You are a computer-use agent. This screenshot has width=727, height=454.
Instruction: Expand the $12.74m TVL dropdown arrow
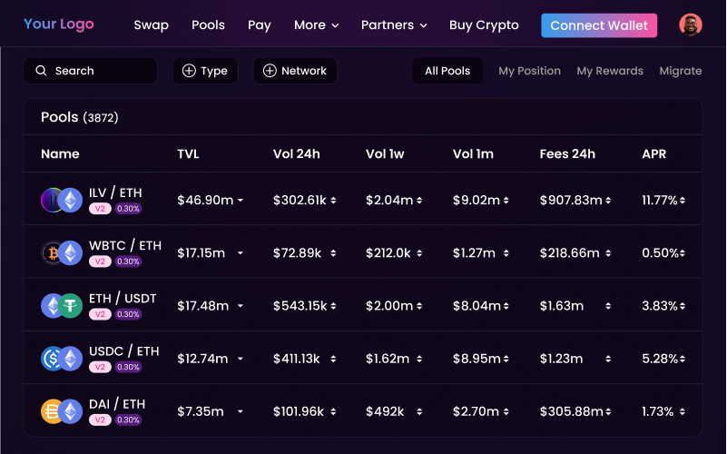point(241,359)
